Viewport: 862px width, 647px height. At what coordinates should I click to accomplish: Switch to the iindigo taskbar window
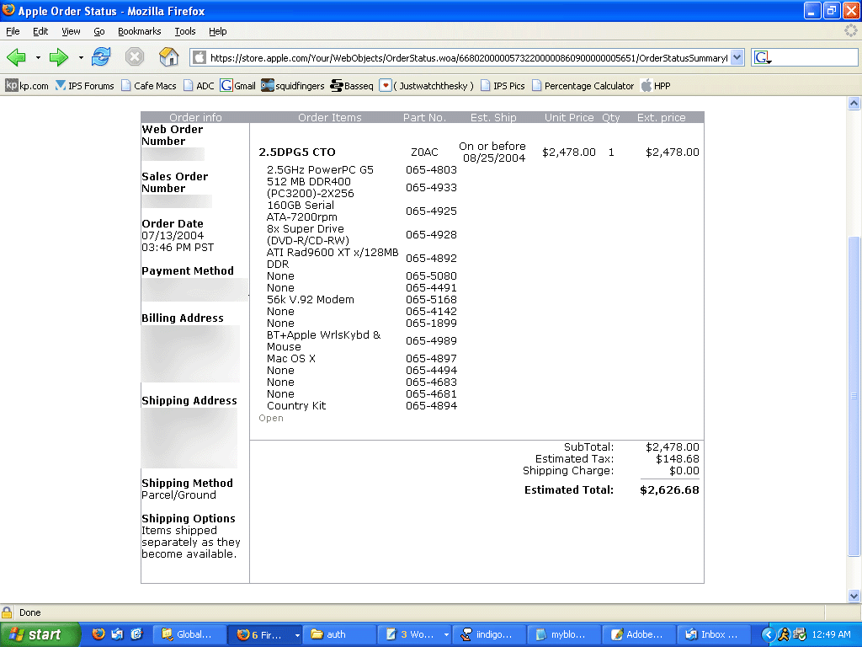(489, 634)
